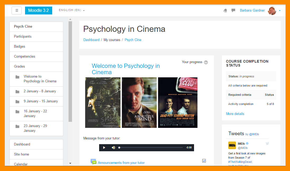Click the progress help question mark icon
This screenshot has width=290, height=171.
(x=206, y=62)
